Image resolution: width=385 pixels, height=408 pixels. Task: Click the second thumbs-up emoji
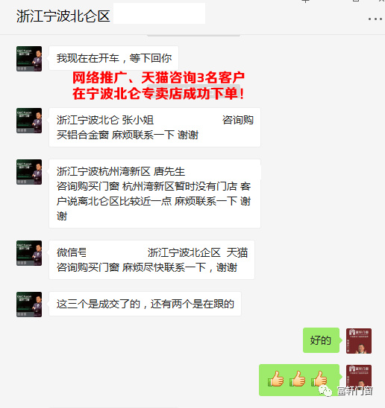tap(298, 379)
